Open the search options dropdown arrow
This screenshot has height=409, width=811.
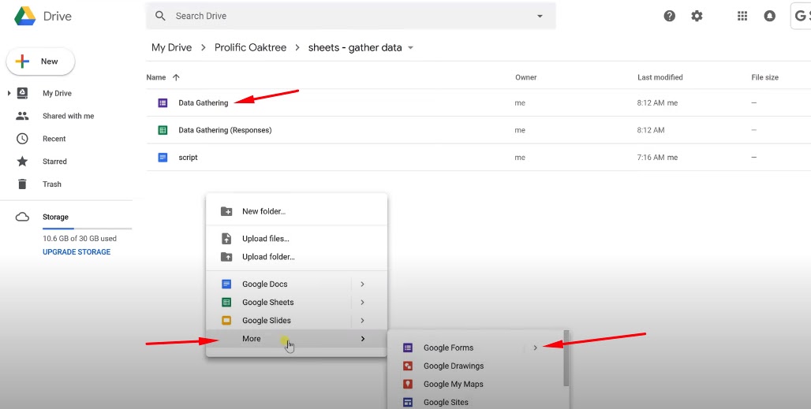540,16
